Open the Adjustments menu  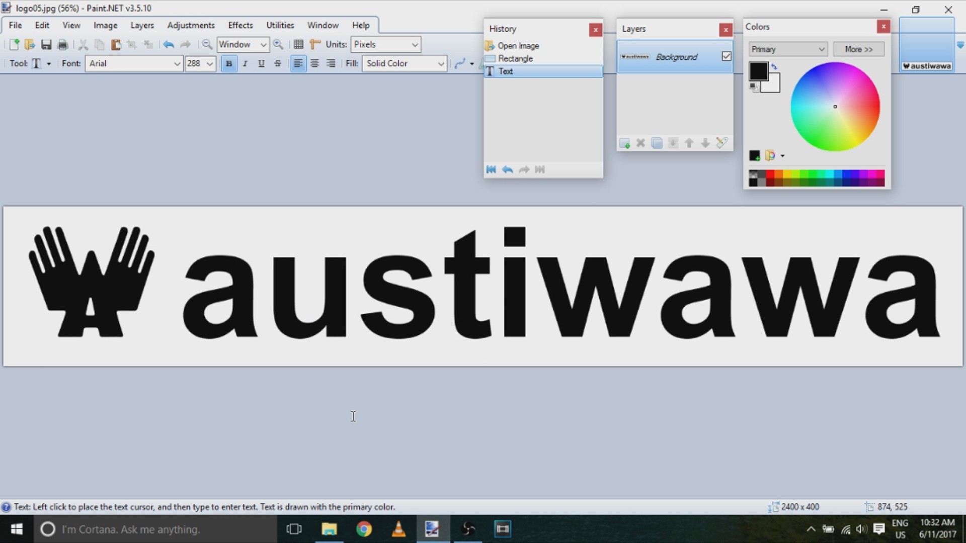pyautogui.click(x=191, y=25)
